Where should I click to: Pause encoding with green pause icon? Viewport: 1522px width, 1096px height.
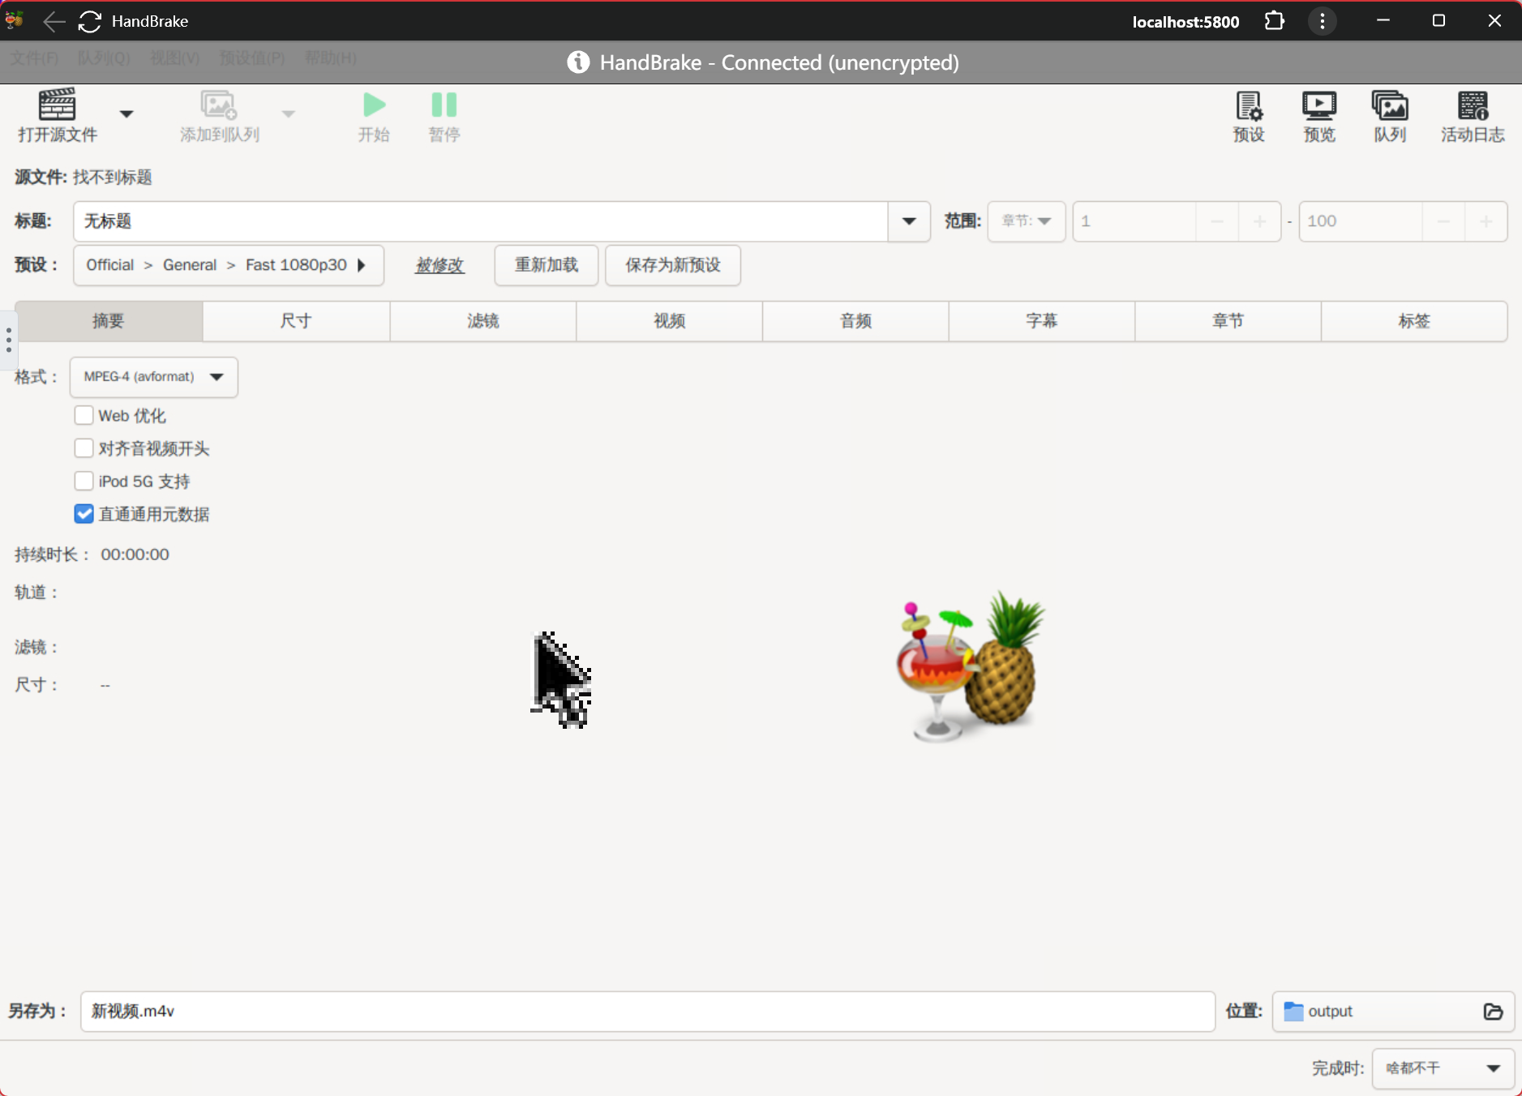pyautogui.click(x=444, y=105)
